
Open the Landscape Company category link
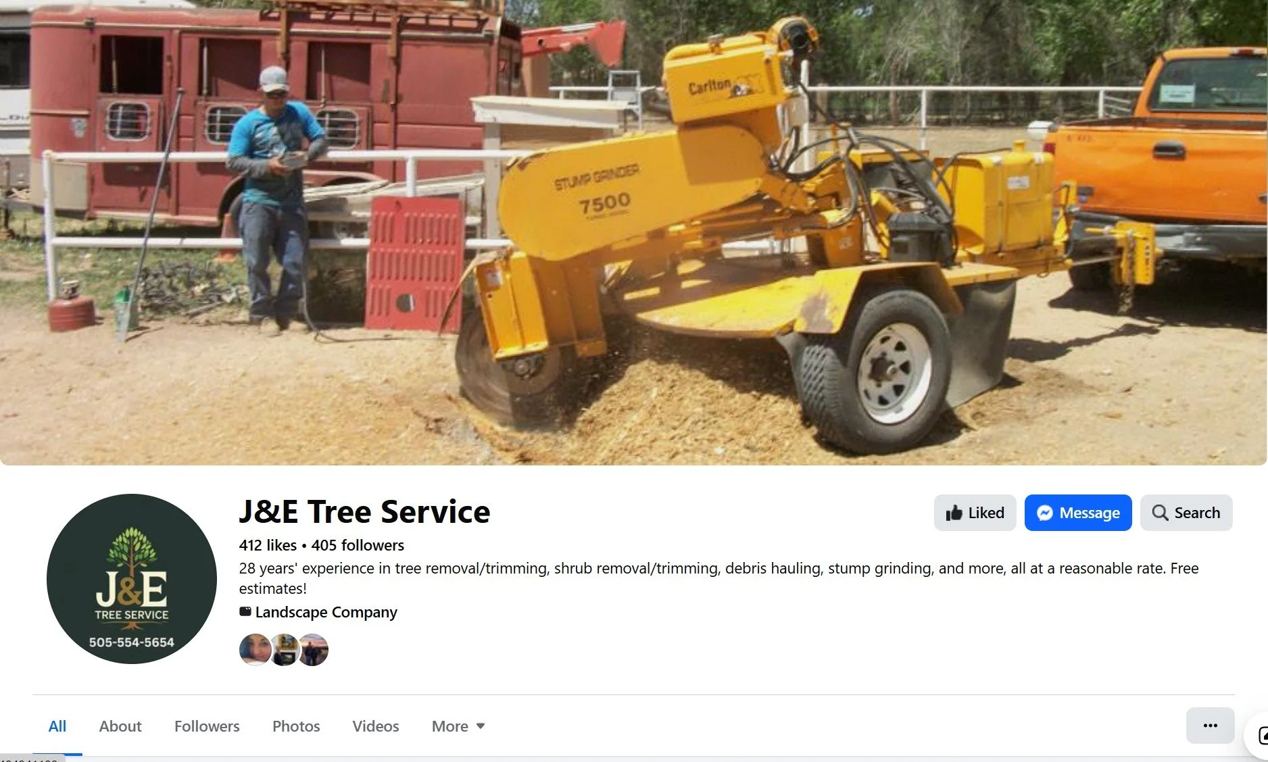point(326,612)
